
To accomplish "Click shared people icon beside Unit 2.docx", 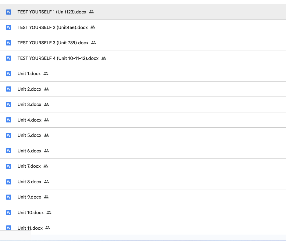I will click(46, 89).
